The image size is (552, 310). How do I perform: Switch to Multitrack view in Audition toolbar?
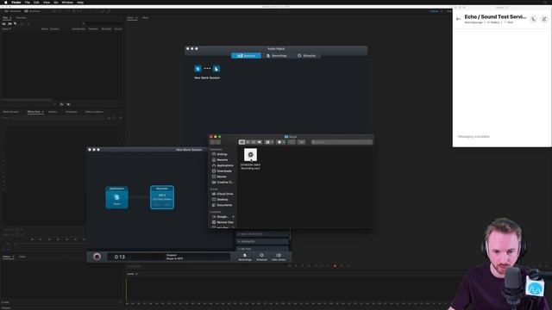[x=33, y=11]
